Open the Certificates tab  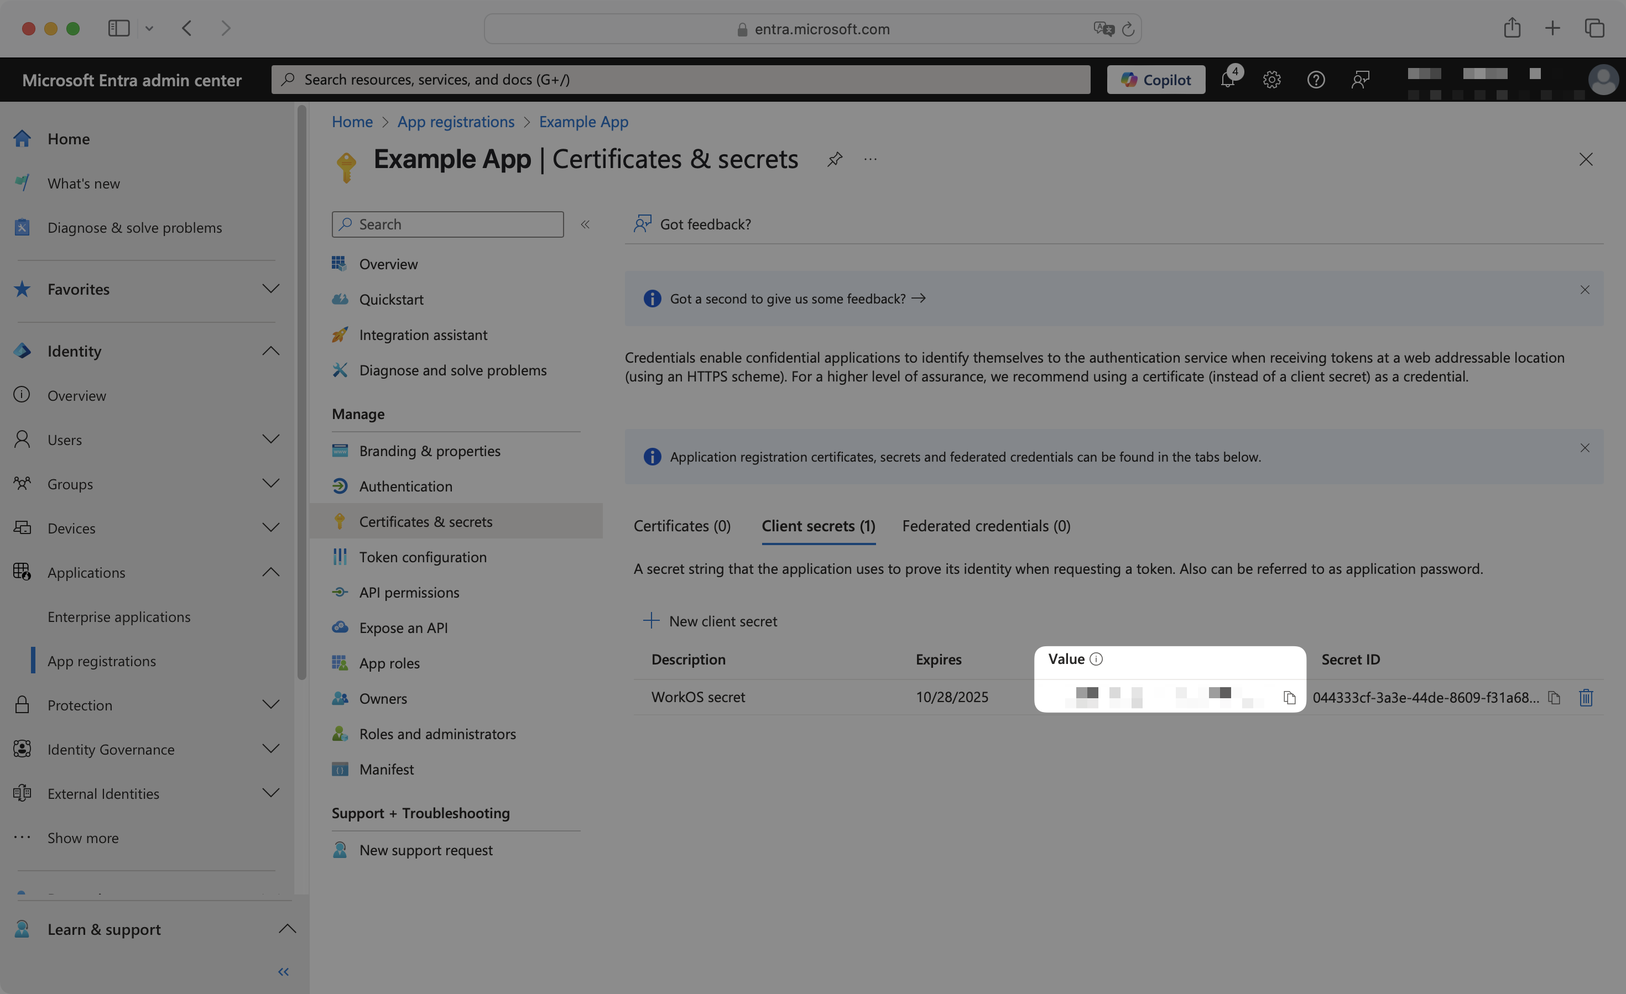click(682, 526)
